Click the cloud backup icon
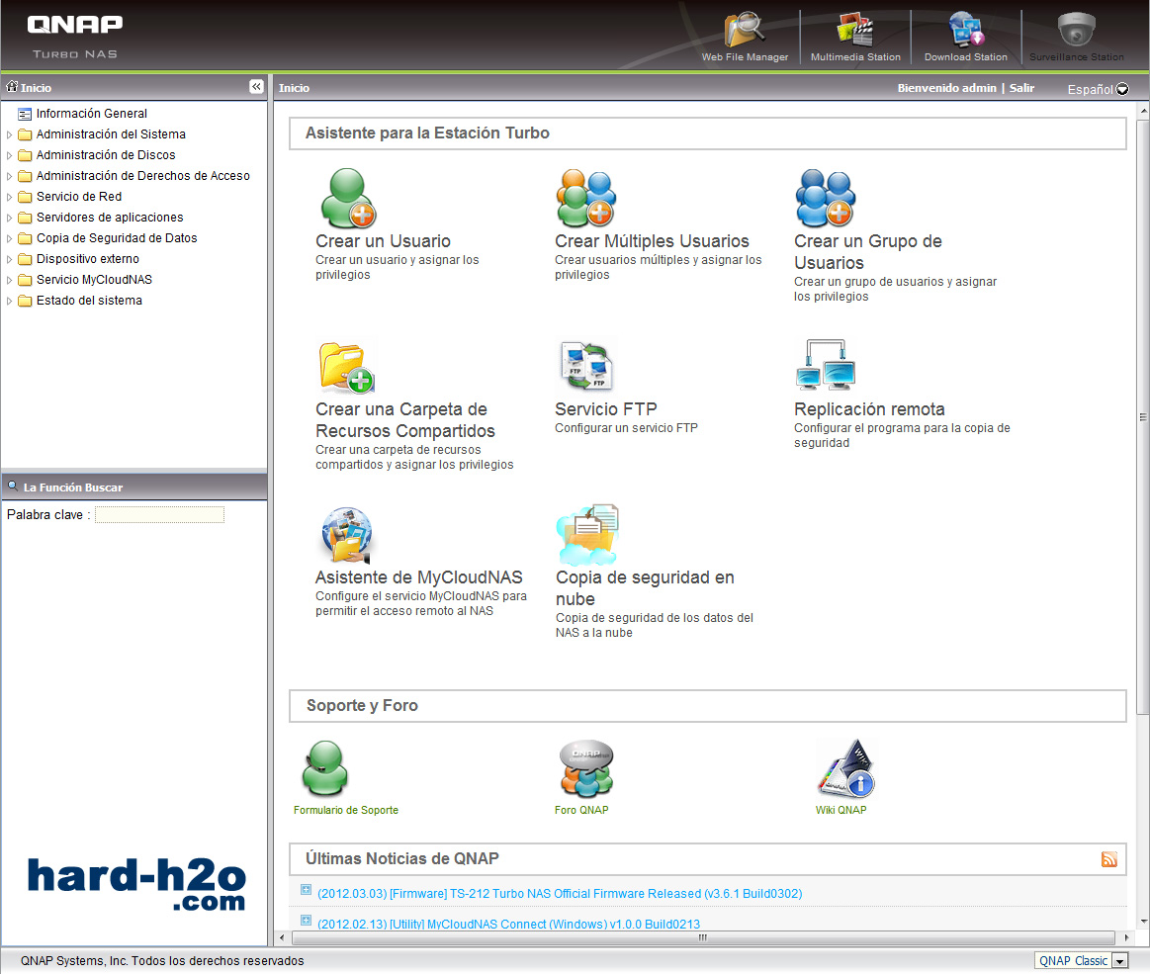 point(587,535)
